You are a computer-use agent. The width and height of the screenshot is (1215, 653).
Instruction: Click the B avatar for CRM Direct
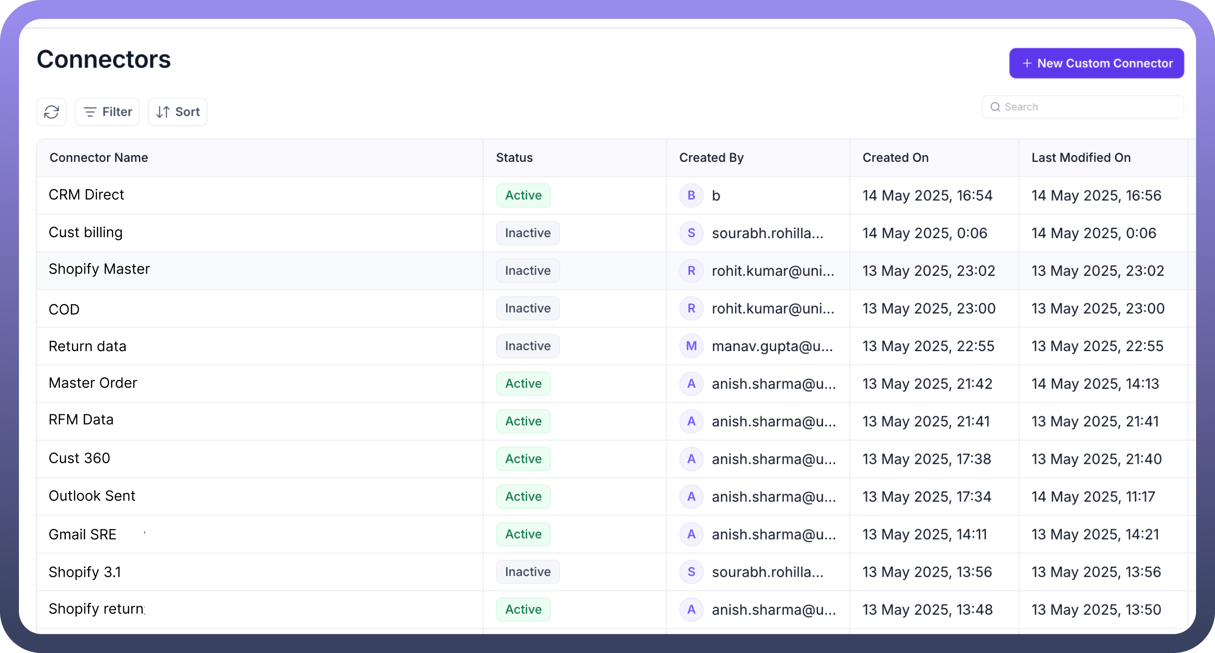point(691,195)
